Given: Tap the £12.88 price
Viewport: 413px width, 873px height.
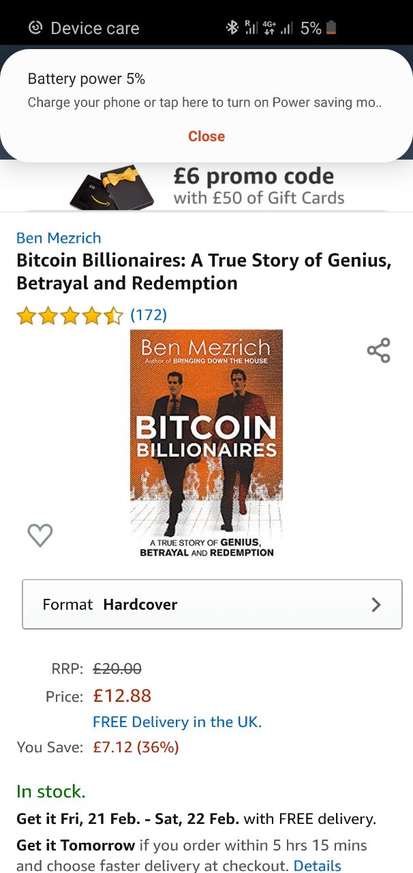Looking at the screenshot, I should pos(122,696).
